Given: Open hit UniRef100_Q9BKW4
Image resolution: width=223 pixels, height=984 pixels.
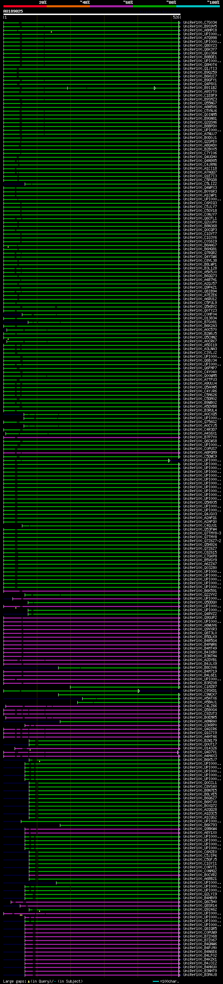Looking at the screenshot, I should point(200,829).
